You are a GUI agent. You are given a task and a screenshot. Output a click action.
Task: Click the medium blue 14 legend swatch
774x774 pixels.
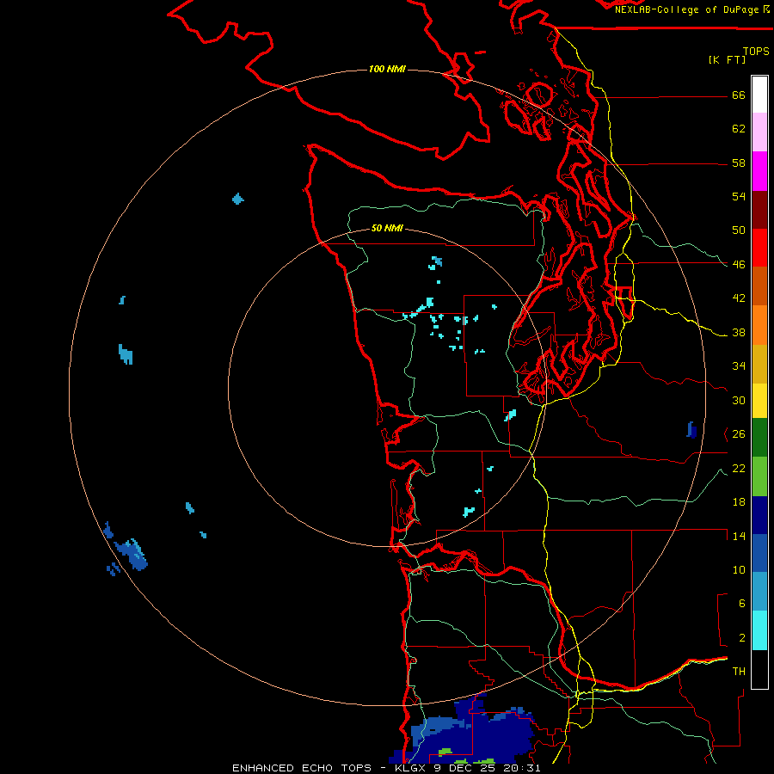point(759,553)
